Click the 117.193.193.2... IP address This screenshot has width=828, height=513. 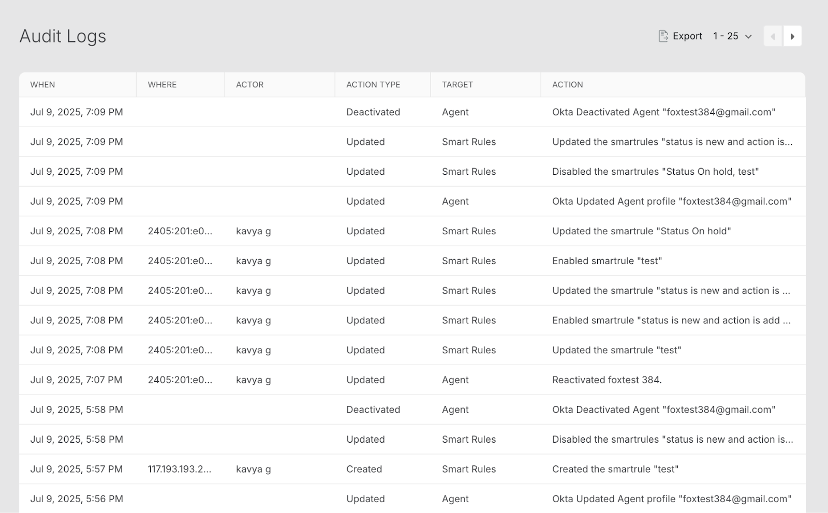[180, 470]
